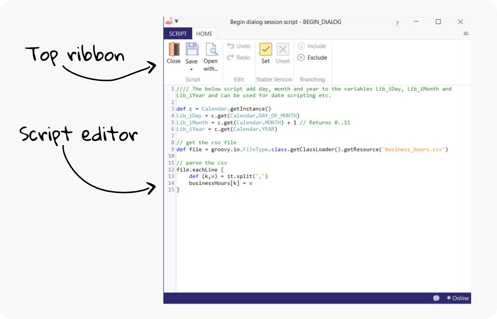Switch to the SCRIPT tab

(x=178, y=34)
